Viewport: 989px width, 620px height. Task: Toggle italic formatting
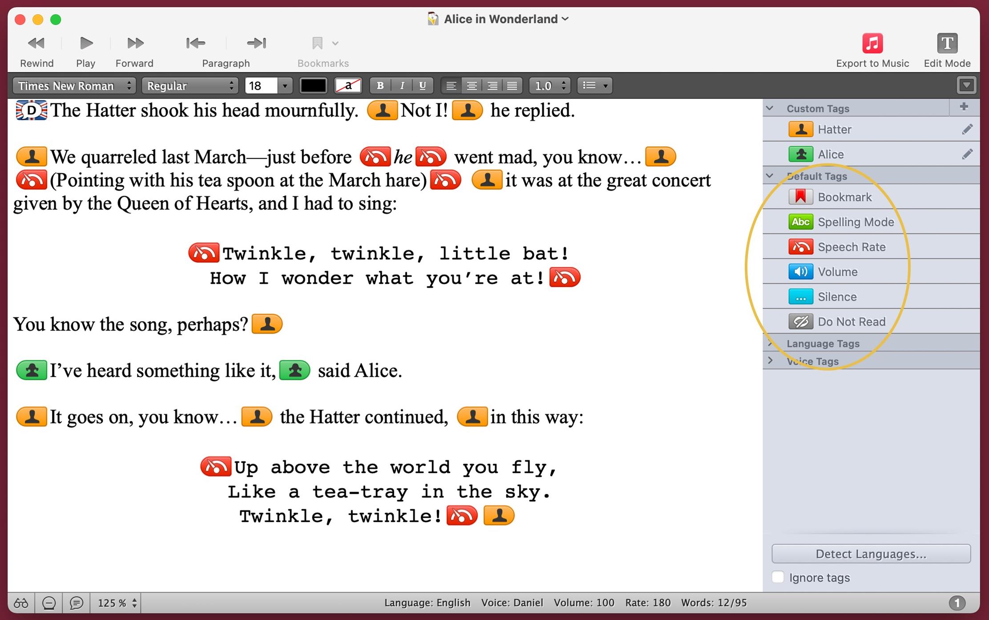click(402, 85)
